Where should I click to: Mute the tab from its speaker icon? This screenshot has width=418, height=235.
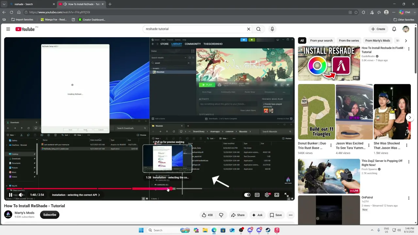pyautogui.click(x=65, y=4)
